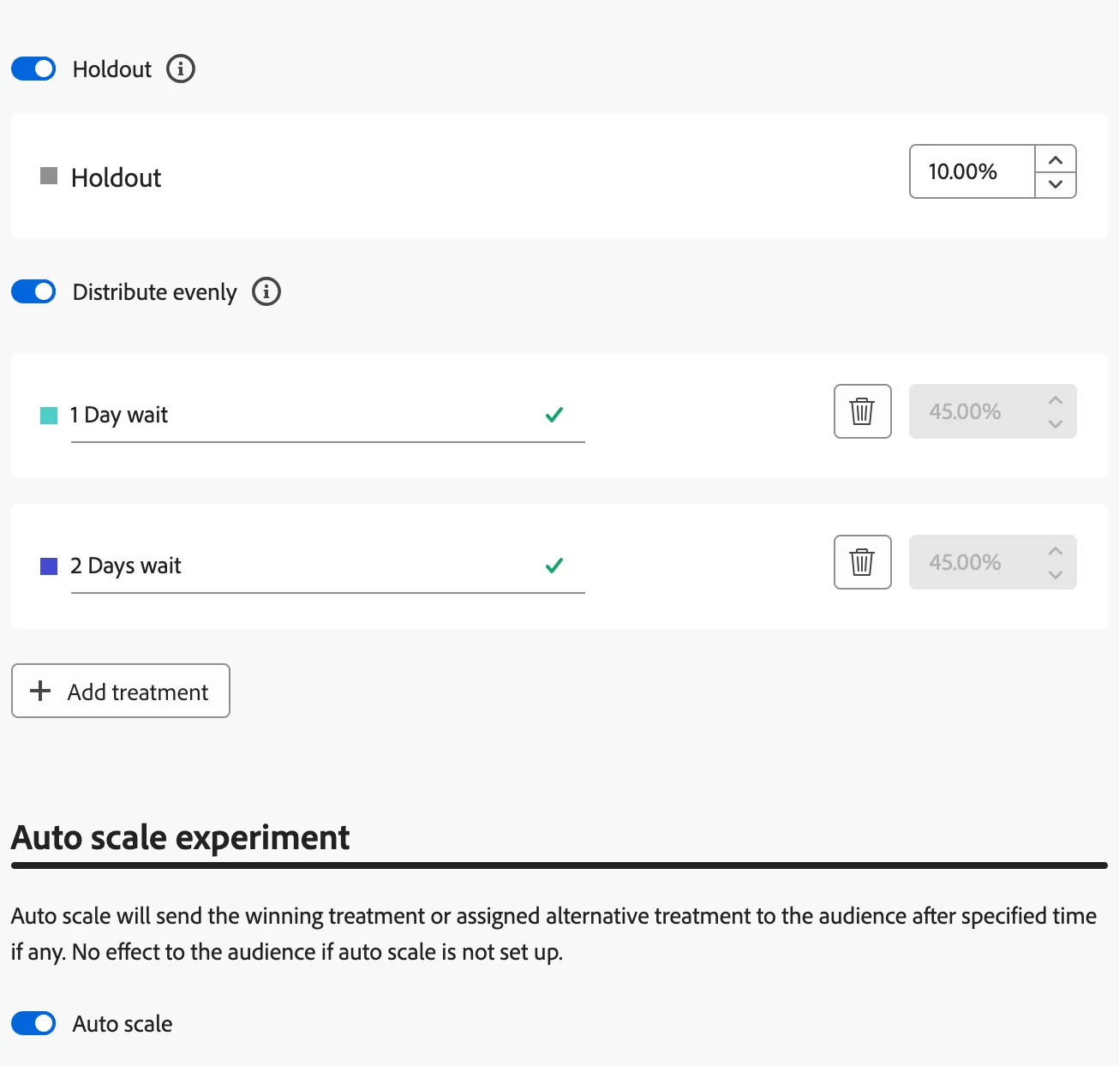Image resolution: width=1119 pixels, height=1066 pixels.
Task: Rename the 2 Days wait treatment field
Action: tap(327, 566)
